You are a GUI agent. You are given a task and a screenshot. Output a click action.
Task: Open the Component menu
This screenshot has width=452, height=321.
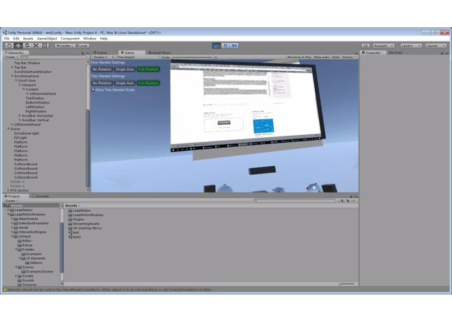(70, 38)
